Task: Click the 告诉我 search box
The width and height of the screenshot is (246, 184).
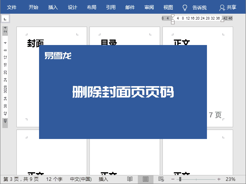Action: click(200, 7)
